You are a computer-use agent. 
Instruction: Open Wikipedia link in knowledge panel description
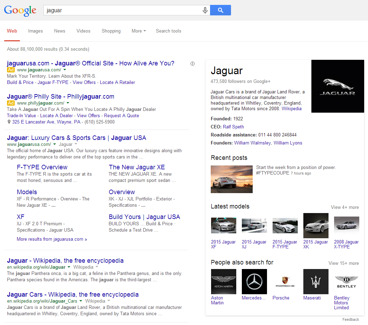point(291,108)
